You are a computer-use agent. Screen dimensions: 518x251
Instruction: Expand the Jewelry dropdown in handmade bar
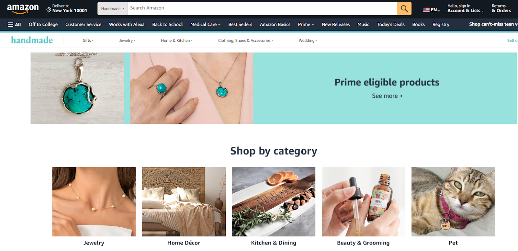coord(127,40)
